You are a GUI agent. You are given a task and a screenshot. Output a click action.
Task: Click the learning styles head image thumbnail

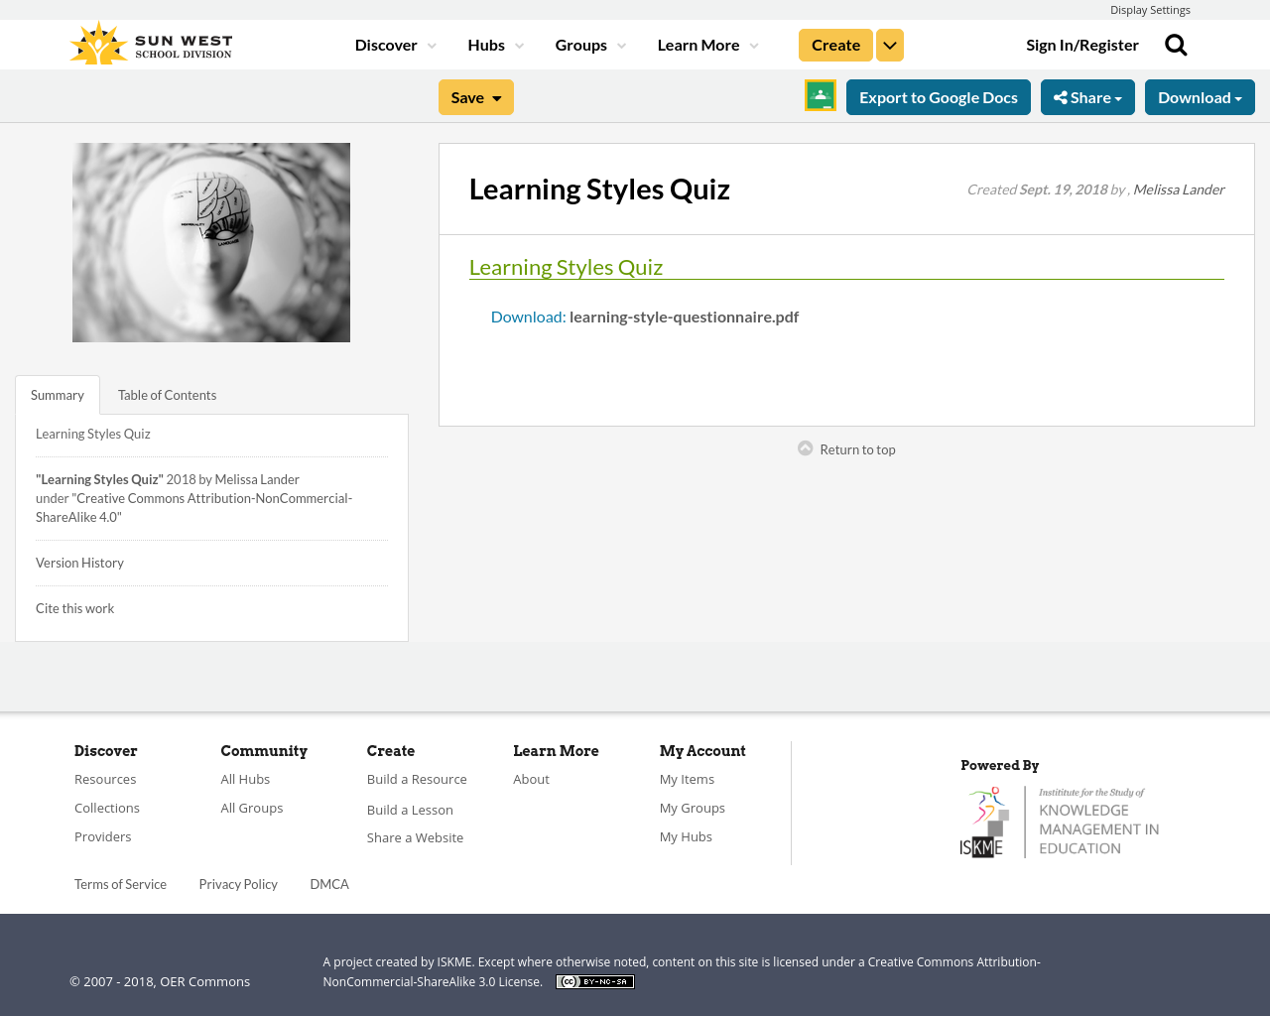click(210, 241)
